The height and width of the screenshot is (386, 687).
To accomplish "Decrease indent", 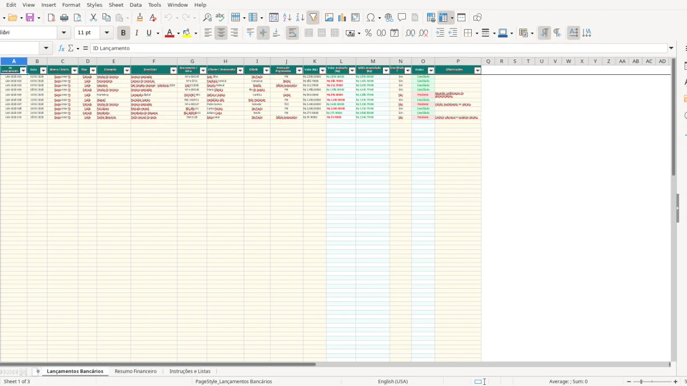I will [x=453, y=33].
